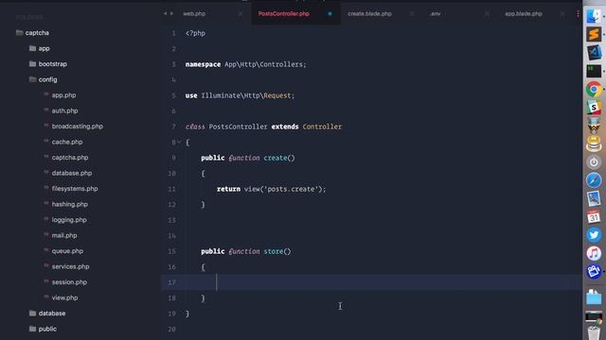Click the 'posts.create' string in code
Screen dimensions: 606x340
click(291, 189)
